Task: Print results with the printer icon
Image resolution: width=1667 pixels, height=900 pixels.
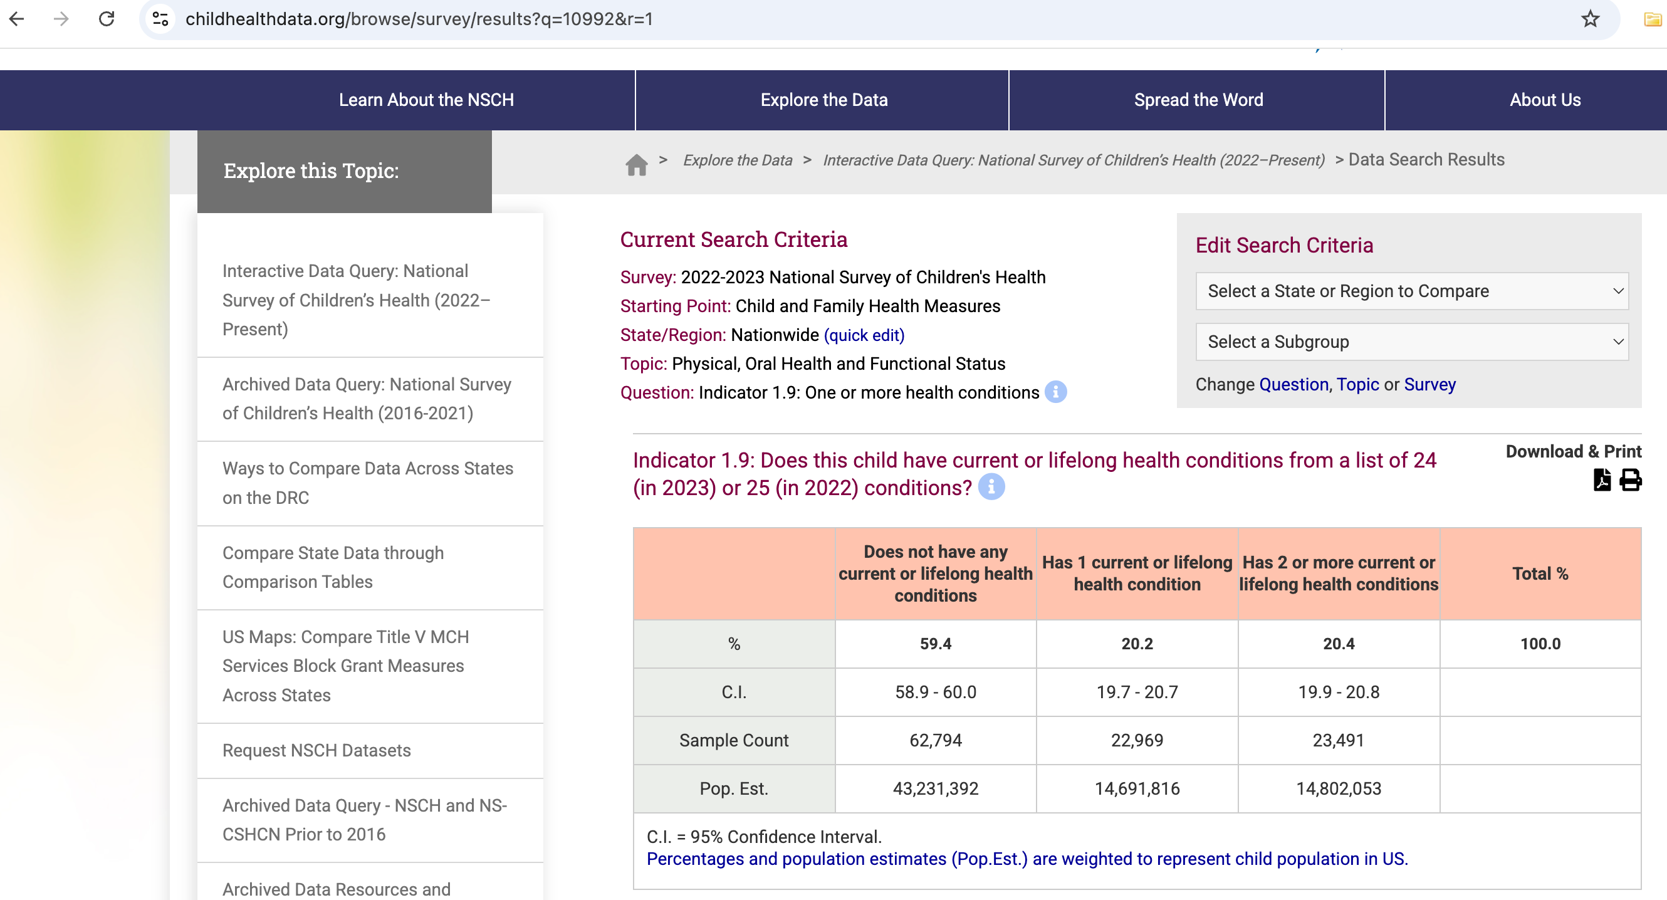Action: pos(1630,479)
